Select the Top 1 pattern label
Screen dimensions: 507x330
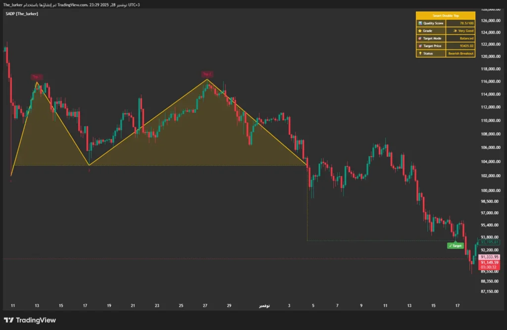click(x=37, y=77)
